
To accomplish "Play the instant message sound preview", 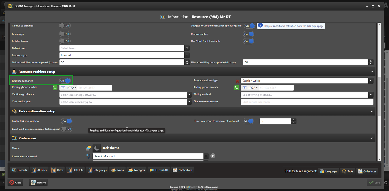I will tap(213, 156).
